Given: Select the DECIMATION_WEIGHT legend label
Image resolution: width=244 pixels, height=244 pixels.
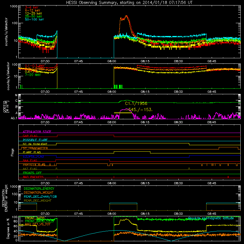Looking at the screenshot, I should [39, 193].
